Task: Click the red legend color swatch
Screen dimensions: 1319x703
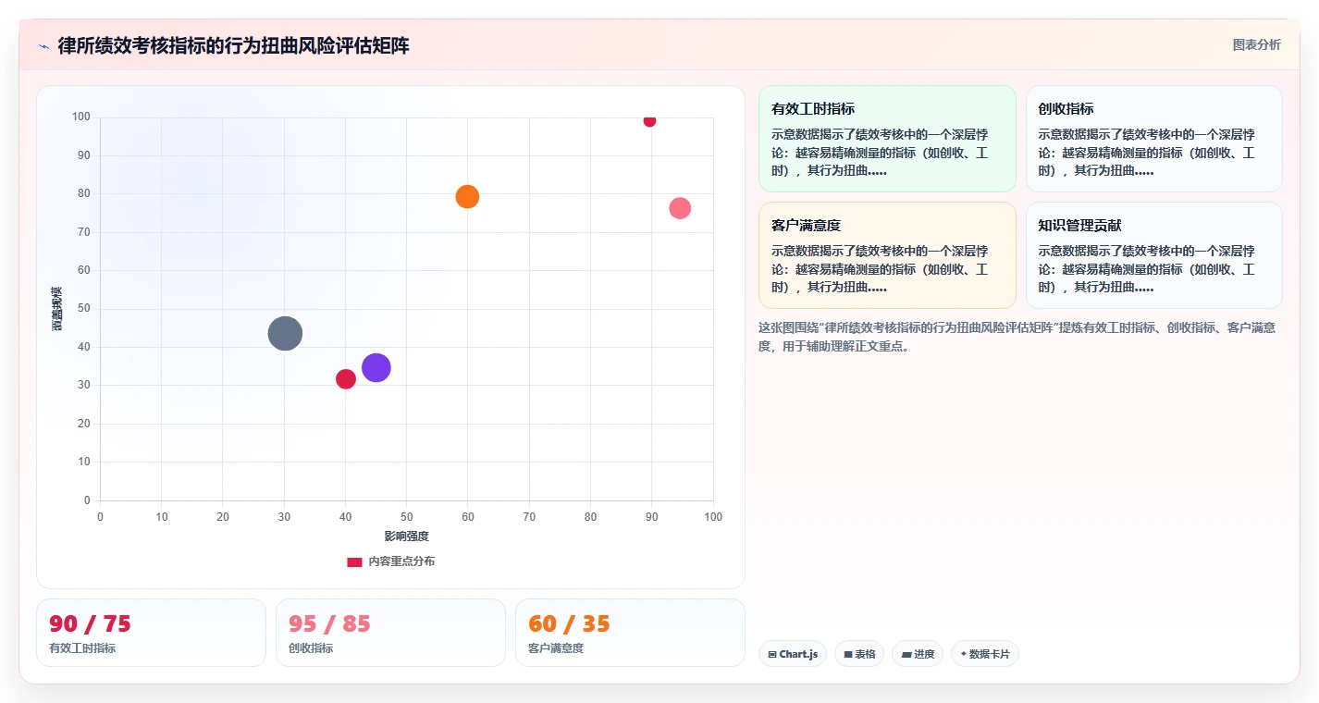Action: 354,561
